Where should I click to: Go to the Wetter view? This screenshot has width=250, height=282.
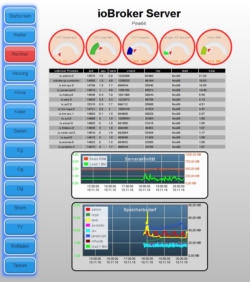point(20,35)
